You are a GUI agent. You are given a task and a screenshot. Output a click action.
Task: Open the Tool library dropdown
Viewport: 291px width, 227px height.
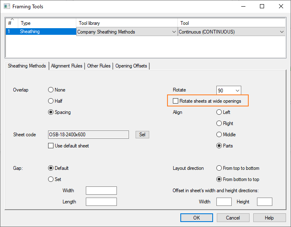pyautogui.click(x=174, y=32)
